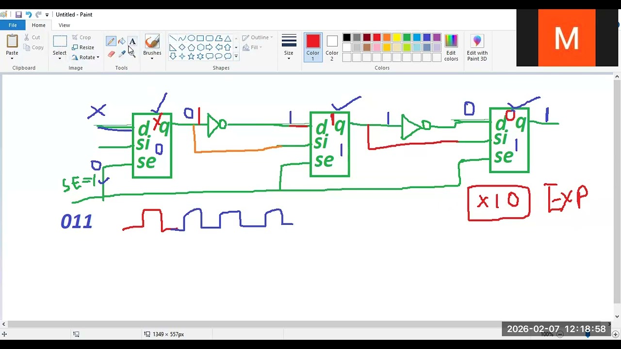The image size is (621, 349).
Task: Select the Text tool
Action: (132, 42)
